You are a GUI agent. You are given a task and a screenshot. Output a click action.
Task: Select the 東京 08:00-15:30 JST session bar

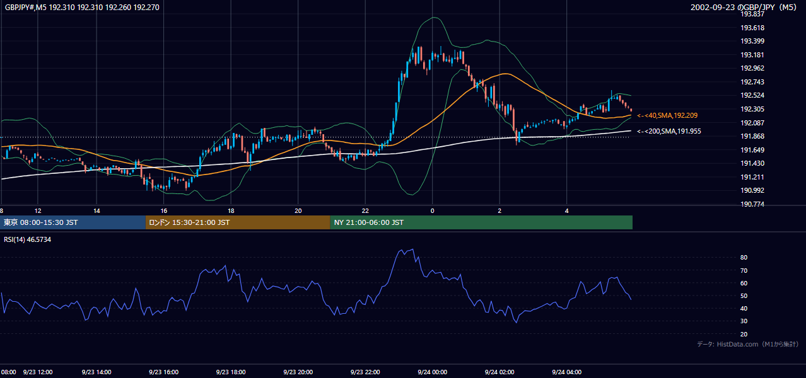pyautogui.click(x=73, y=222)
